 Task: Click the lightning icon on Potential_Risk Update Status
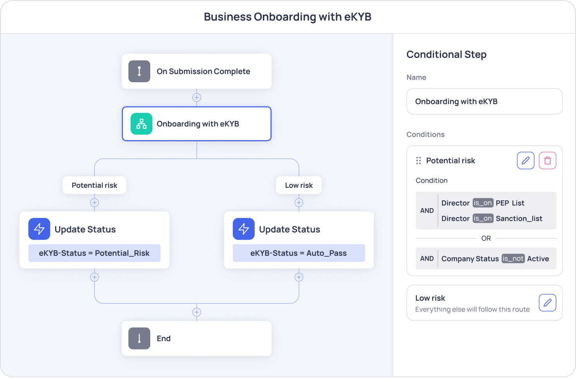tap(39, 229)
